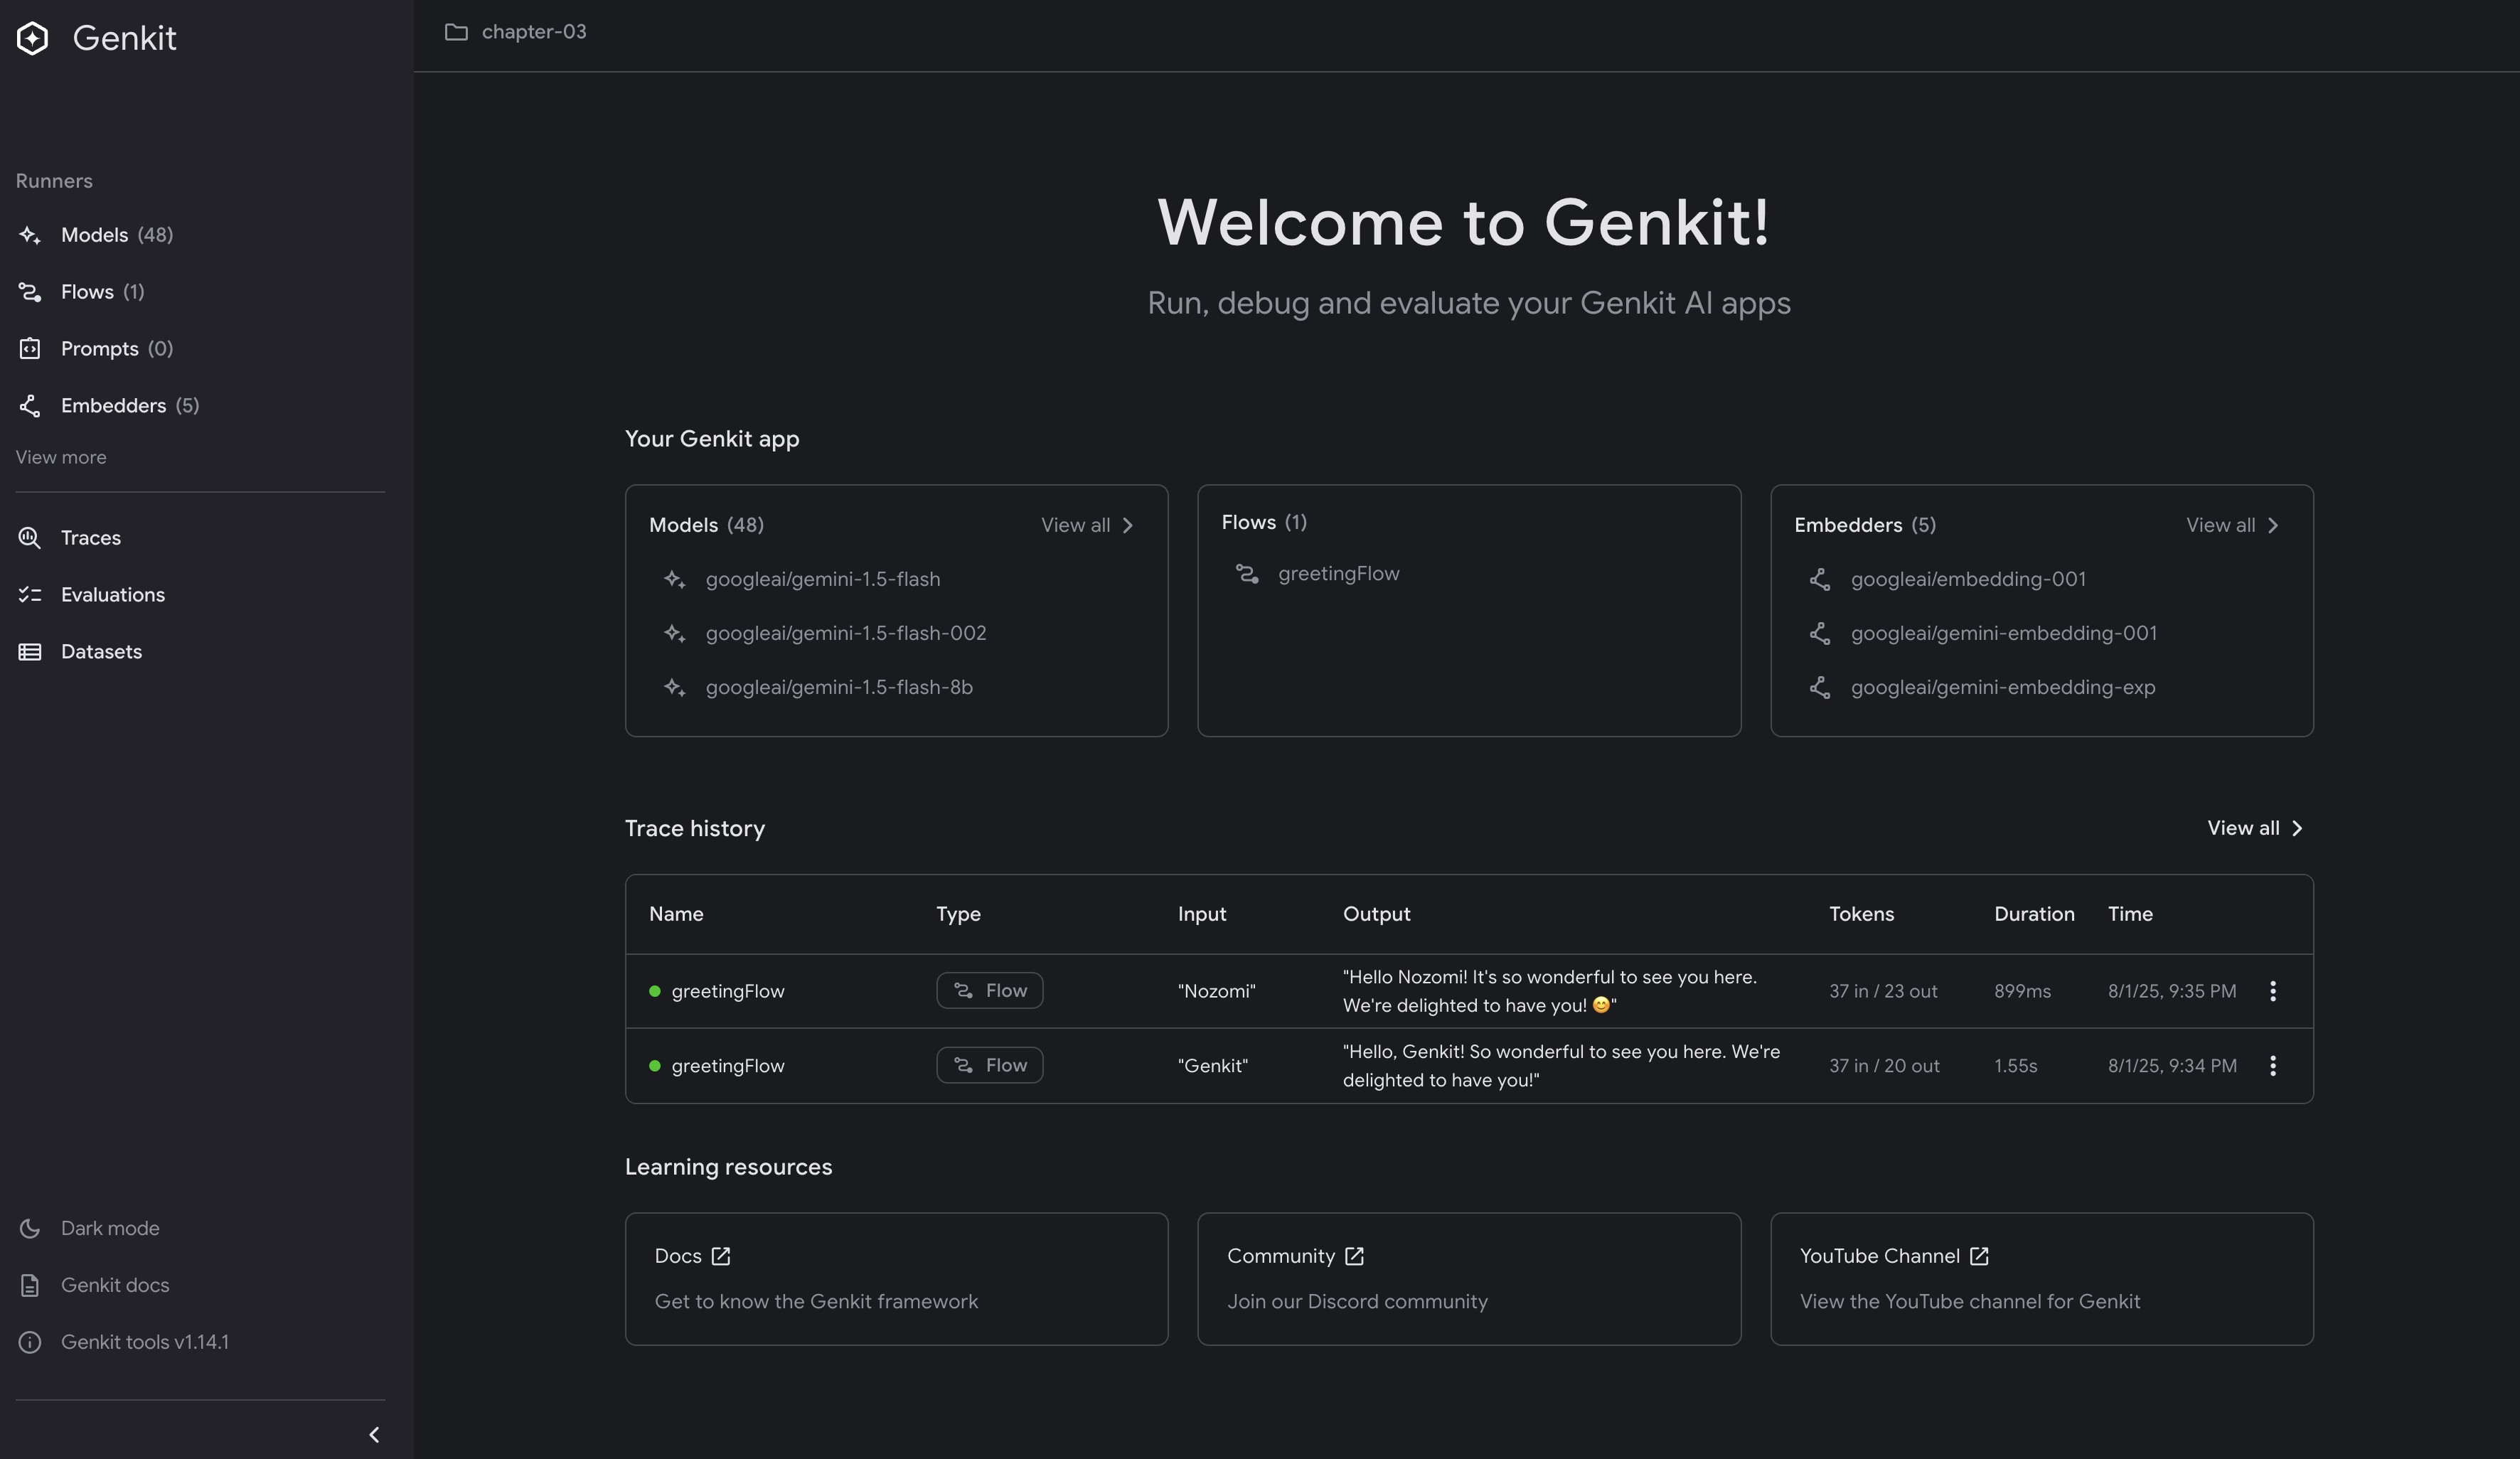Select googleai/gemini-embedding-001 embedder

pos(2003,634)
